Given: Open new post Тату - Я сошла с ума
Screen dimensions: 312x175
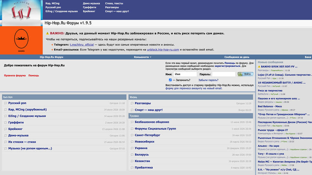Looking at the screenshot, I should (271, 154).
